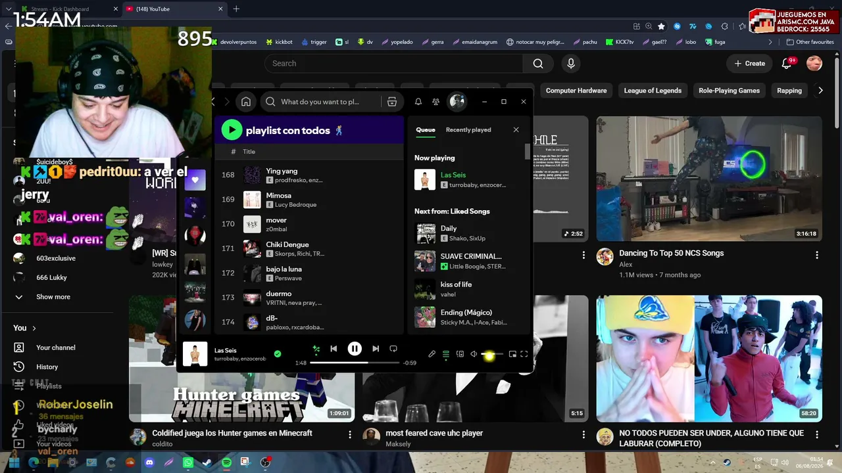842x473 pixels.
Task: Skip to next track in Spotify
Action: pyautogui.click(x=376, y=349)
